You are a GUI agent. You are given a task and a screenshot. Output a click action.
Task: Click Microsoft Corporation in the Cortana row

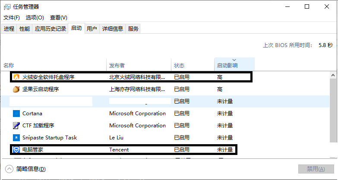[138, 114]
